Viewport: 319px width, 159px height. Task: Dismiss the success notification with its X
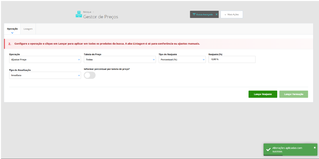tap(314, 147)
